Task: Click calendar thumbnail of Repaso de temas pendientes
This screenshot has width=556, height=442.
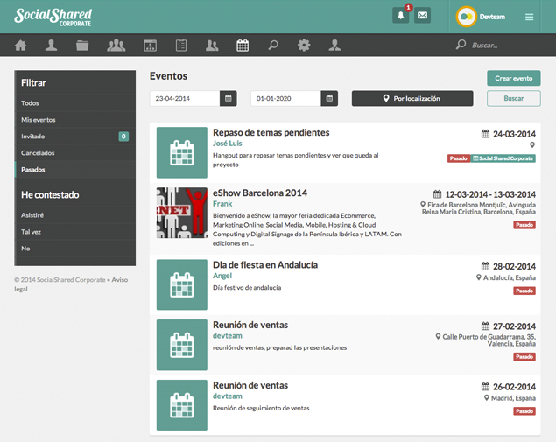Action: (x=182, y=152)
